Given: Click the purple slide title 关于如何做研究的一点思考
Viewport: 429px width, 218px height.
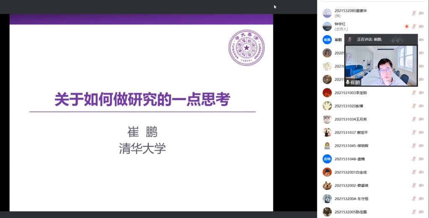Looking at the screenshot, I should click(142, 100).
